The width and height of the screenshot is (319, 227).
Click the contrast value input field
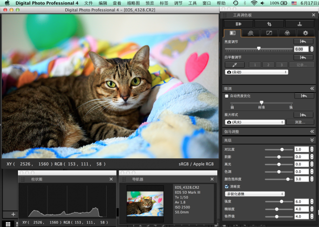pyautogui.click(x=301, y=149)
